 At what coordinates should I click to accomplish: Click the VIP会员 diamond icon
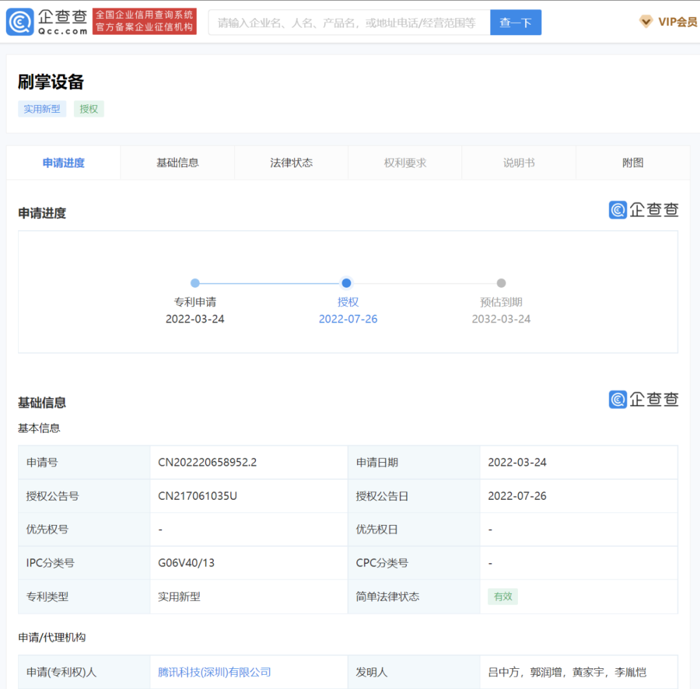(646, 22)
